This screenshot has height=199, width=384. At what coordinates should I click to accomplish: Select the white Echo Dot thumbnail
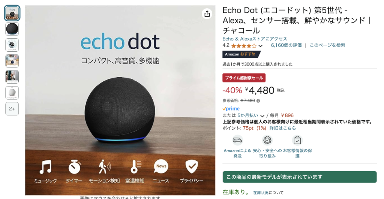pyautogui.click(x=12, y=93)
